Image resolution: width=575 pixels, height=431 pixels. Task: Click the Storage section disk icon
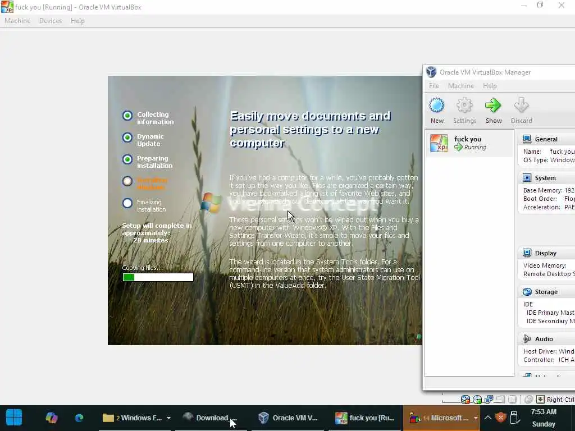(527, 292)
